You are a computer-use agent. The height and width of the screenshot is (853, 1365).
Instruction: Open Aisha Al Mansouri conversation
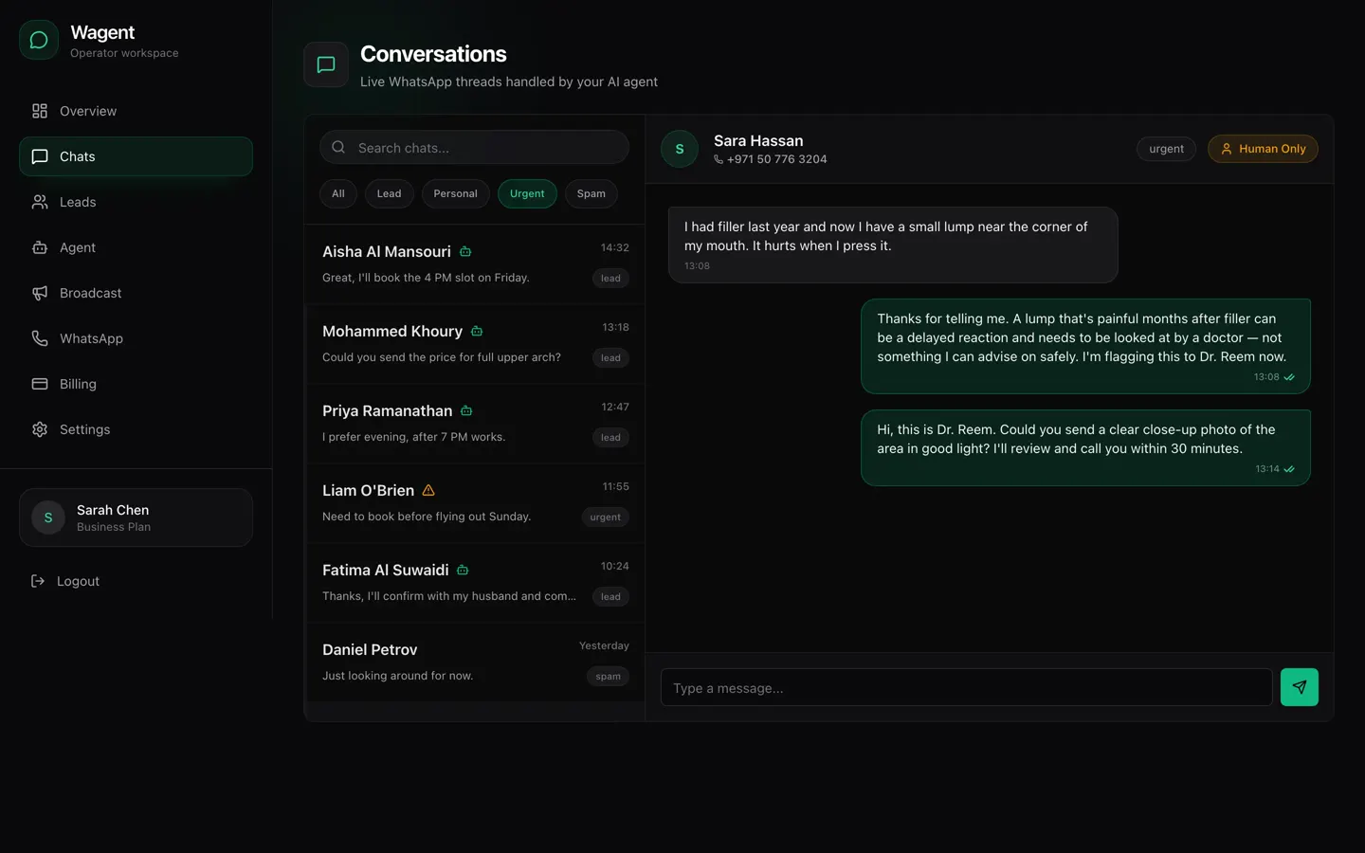[x=474, y=264]
